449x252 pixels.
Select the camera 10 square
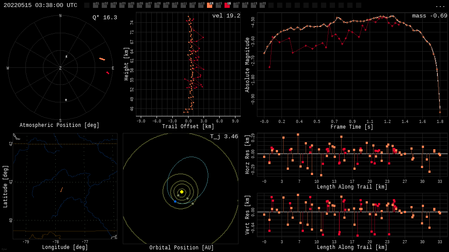pyautogui.click(x=175, y=5)
